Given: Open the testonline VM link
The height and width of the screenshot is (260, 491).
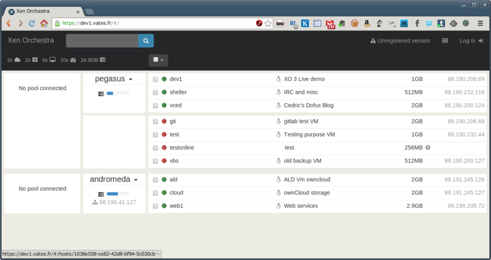Looking at the screenshot, I should pyautogui.click(x=182, y=148).
